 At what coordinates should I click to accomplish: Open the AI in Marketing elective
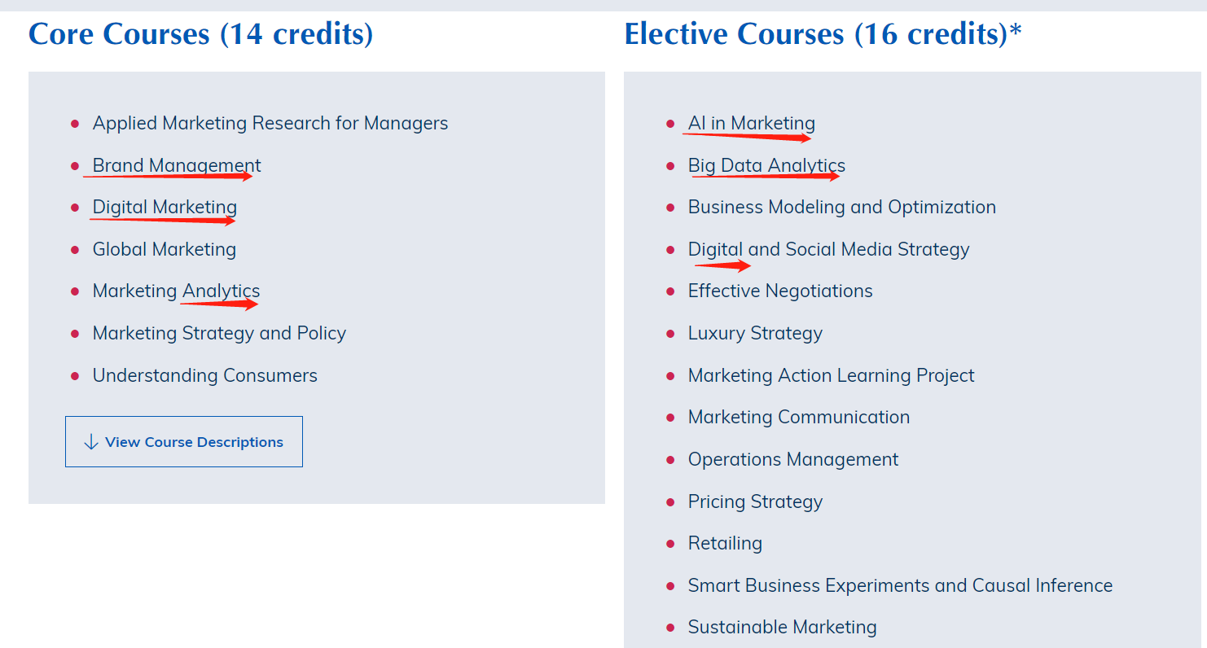click(752, 124)
